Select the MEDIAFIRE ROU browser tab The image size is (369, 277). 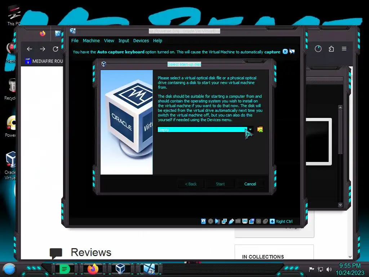[x=44, y=61]
